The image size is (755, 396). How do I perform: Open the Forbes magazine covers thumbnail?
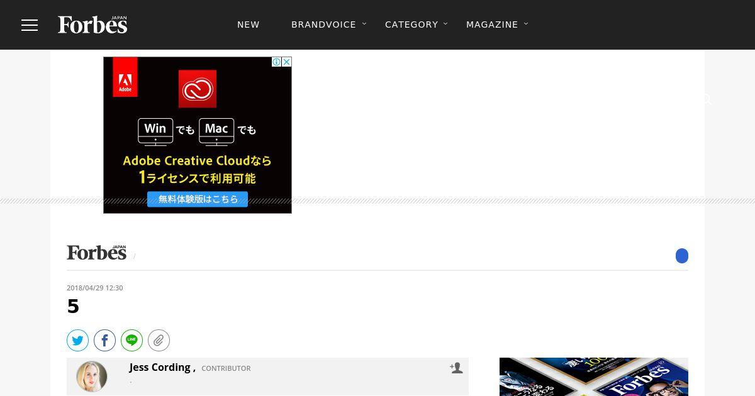click(x=594, y=377)
